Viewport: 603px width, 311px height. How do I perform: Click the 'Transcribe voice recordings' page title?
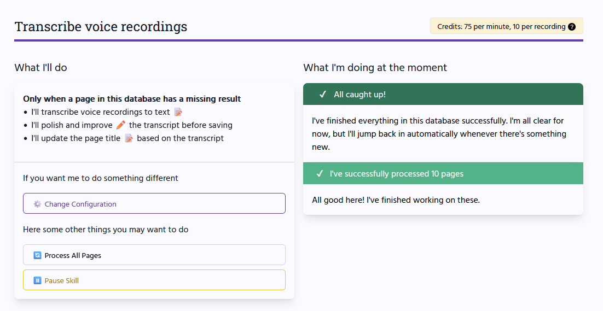tap(101, 26)
